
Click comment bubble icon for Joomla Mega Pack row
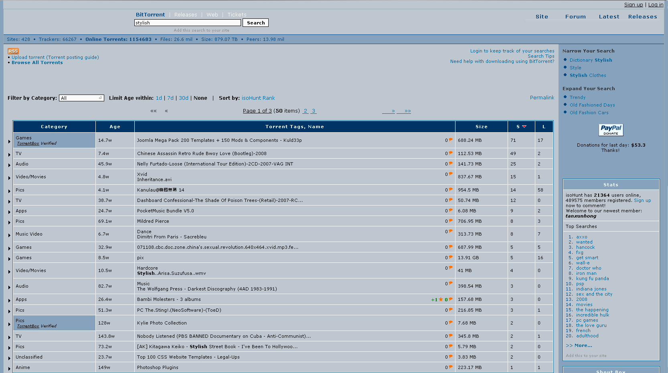451,140
